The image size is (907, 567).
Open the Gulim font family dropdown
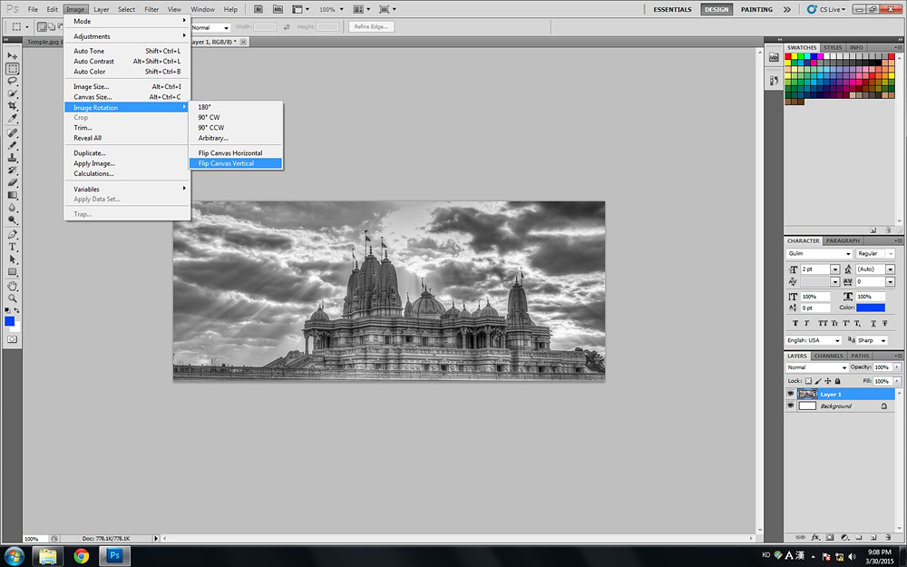[x=850, y=254]
